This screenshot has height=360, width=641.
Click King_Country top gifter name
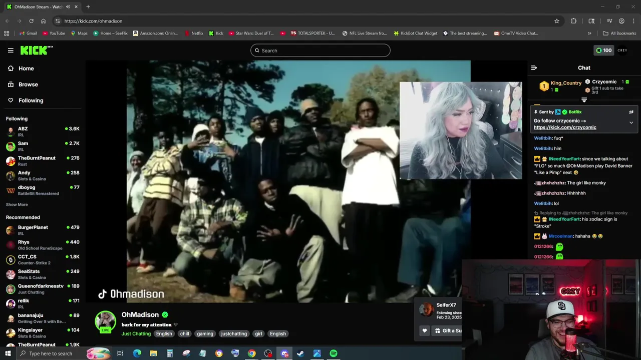click(566, 83)
